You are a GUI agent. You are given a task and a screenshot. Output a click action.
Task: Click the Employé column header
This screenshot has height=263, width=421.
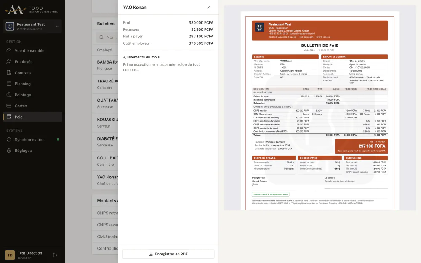(104, 50)
